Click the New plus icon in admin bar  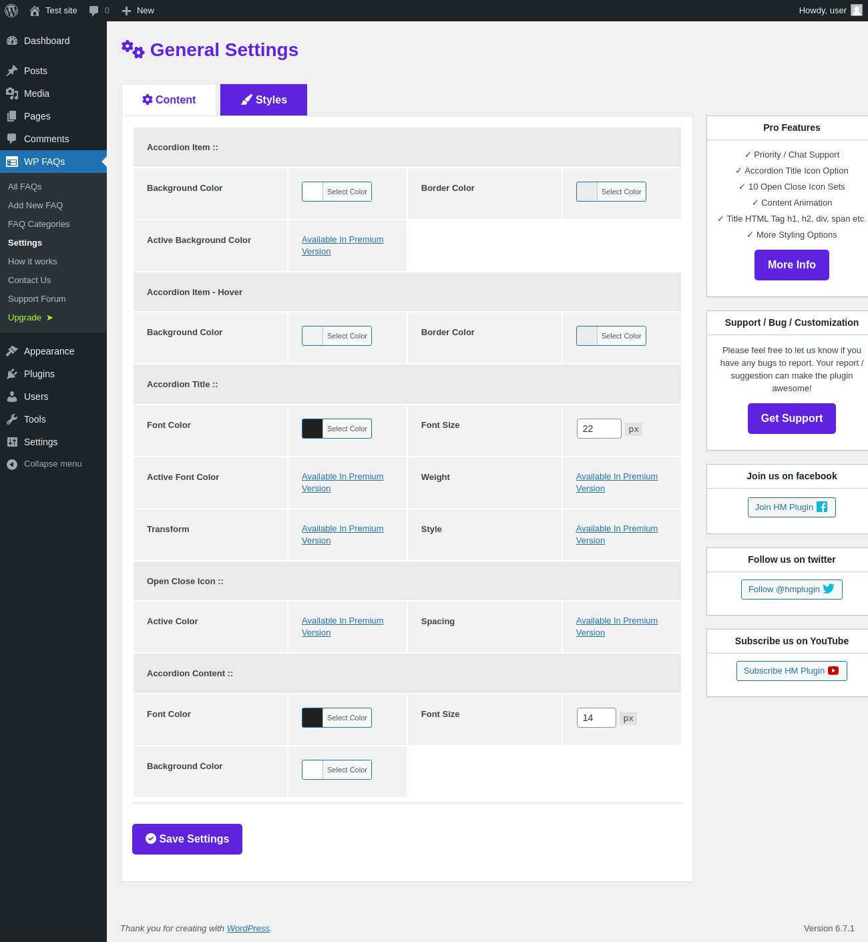[x=126, y=11]
